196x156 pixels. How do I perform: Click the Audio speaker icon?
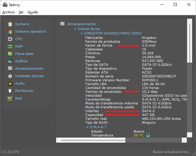tap(10, 83)
